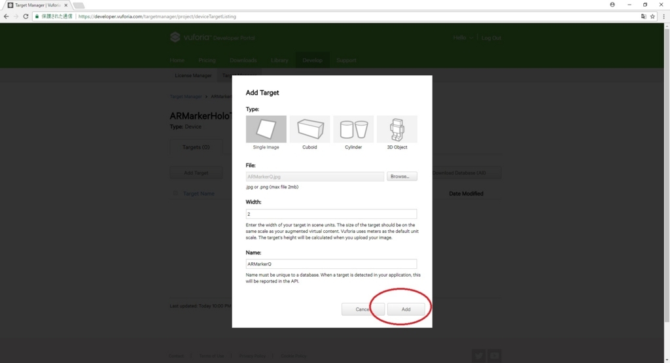The image size is (670, 363).
Task: Open the Library navigation tab
Action: coord(279,60)
